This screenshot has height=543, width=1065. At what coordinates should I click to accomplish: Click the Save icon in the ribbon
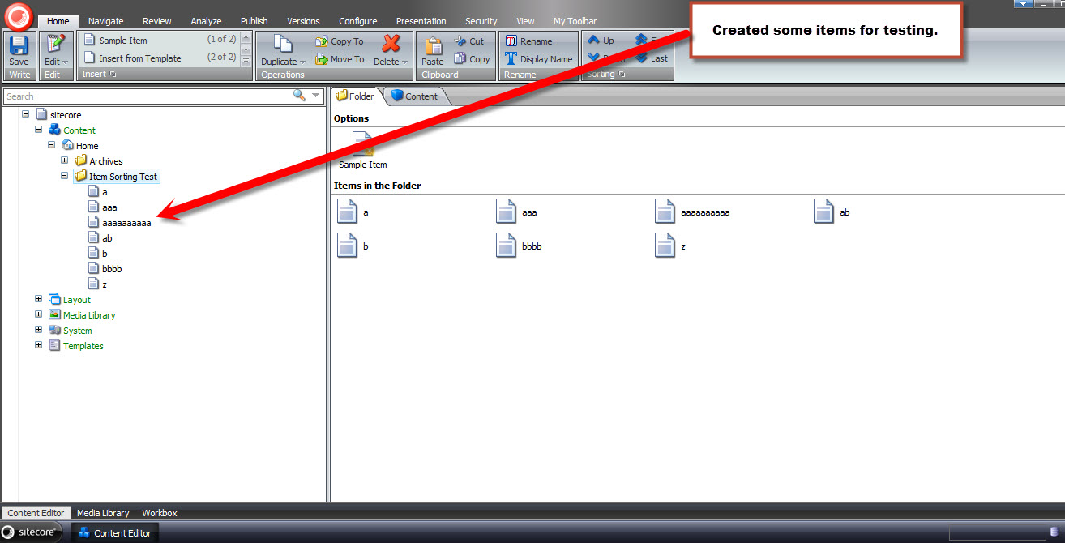[19, 47]
